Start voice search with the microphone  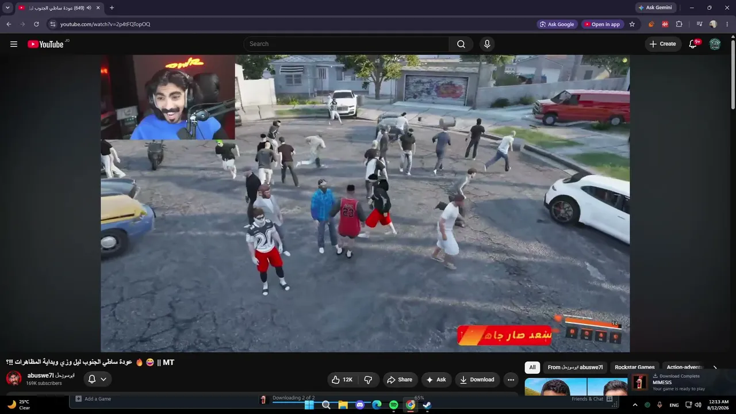pos(487,44)
